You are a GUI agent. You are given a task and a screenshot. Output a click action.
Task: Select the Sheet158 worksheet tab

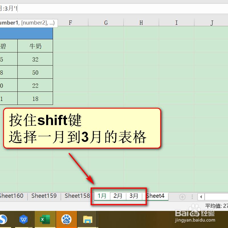click(x=77, y=196)
